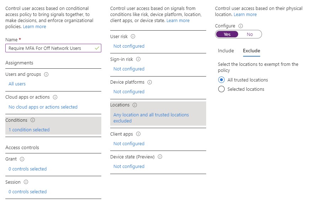Select 'Select the locations to exempt' text

pos(258,67)
